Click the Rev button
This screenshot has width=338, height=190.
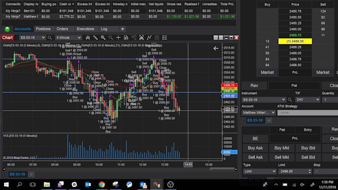point(254,86)
